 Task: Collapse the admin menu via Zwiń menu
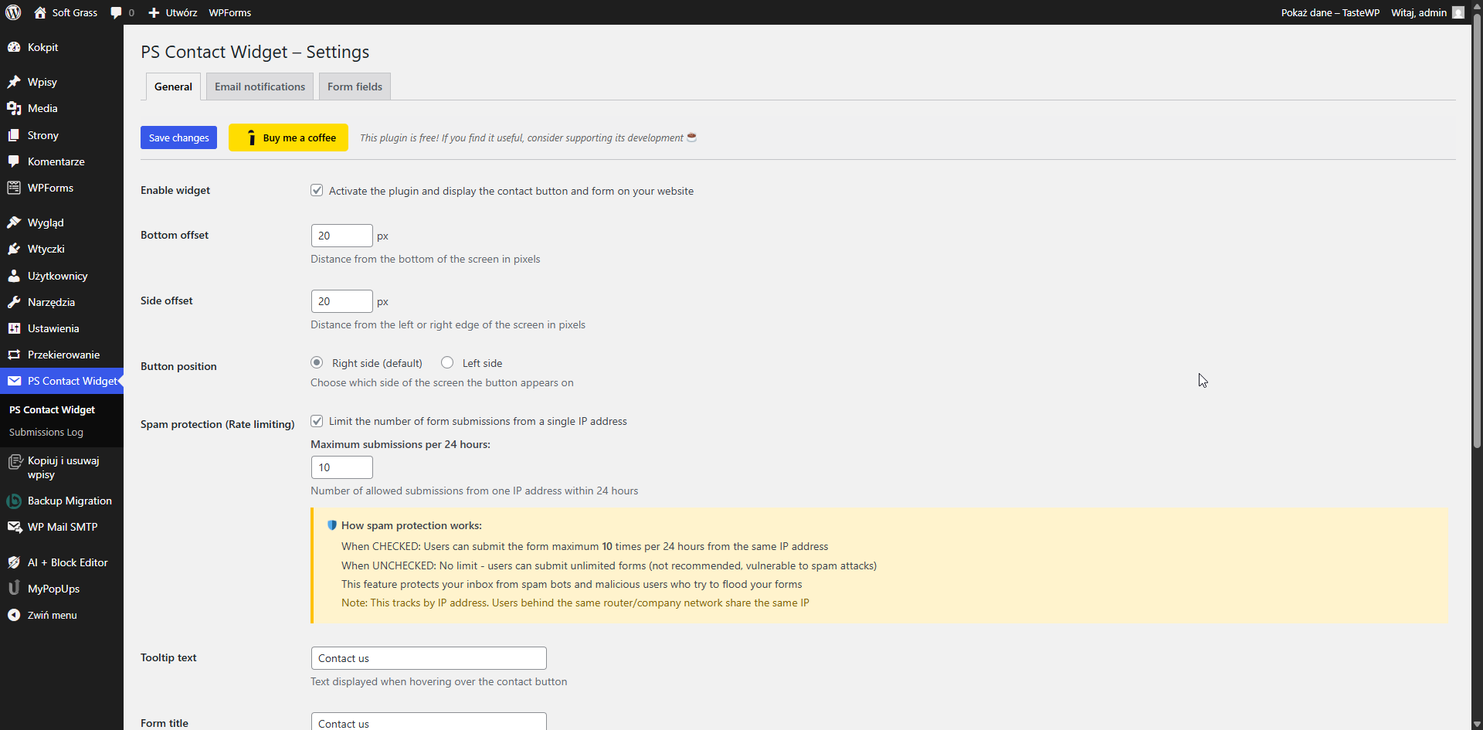51,615
